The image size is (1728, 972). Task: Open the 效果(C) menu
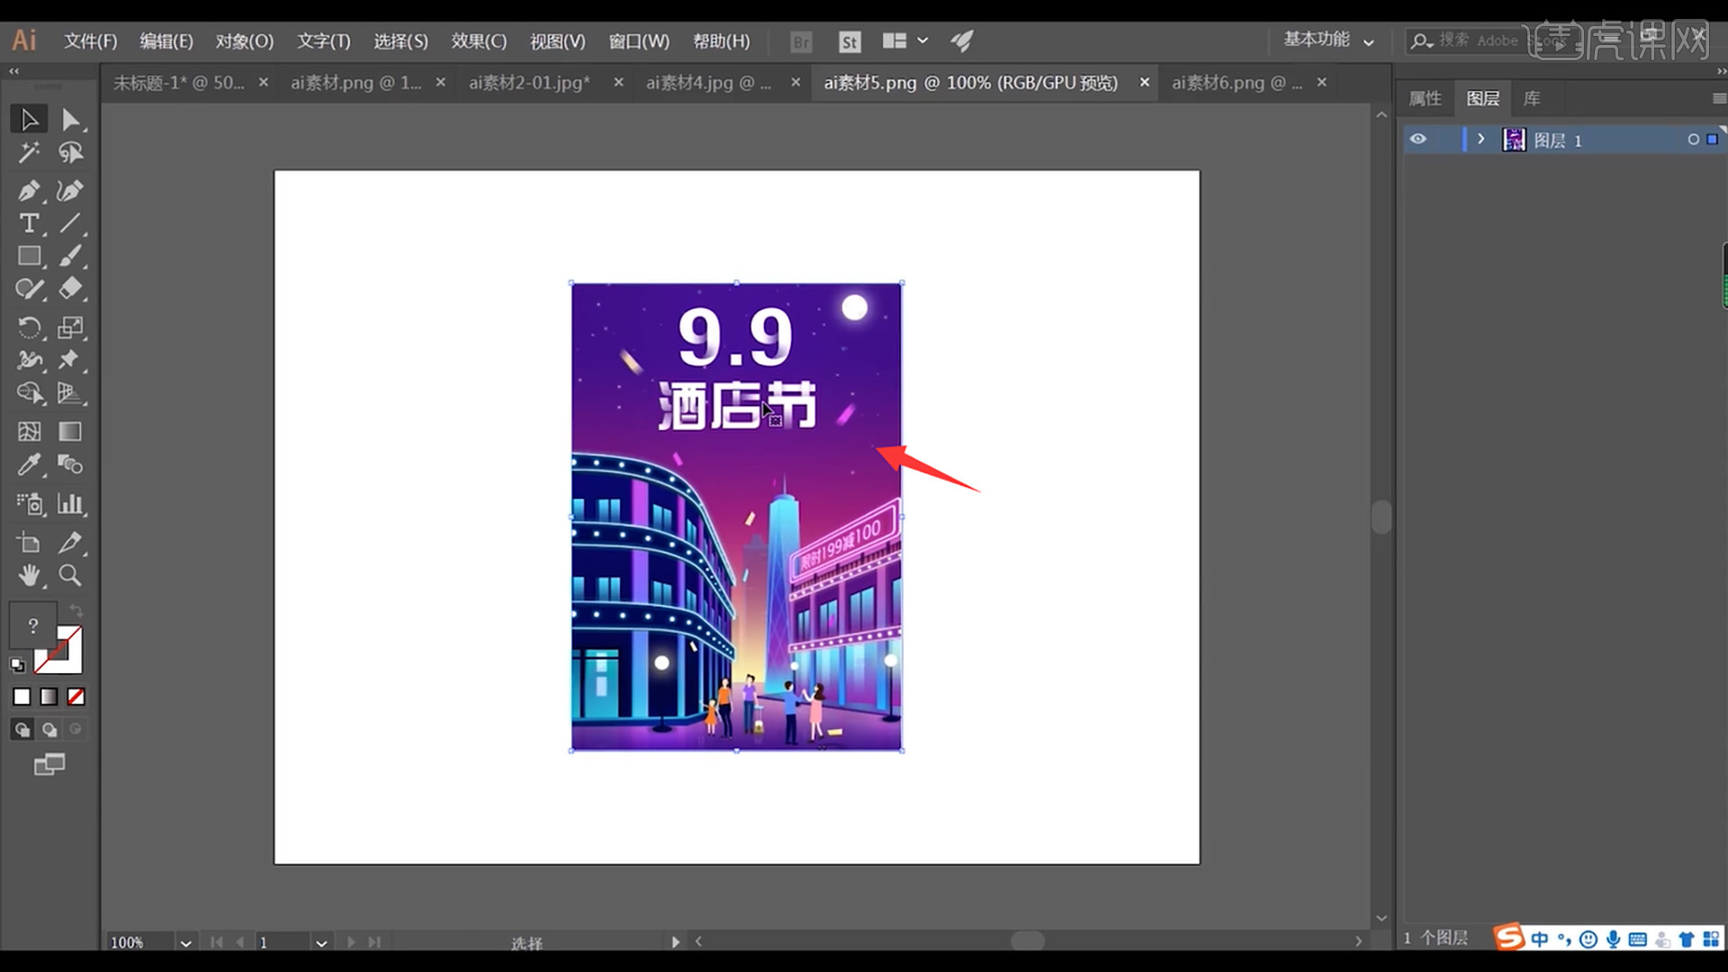[478, 40]
